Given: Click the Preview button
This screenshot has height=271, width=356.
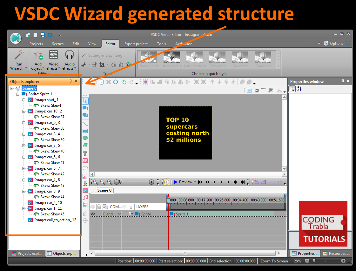Looking at the screenshot, I should (x=183, y=182).
